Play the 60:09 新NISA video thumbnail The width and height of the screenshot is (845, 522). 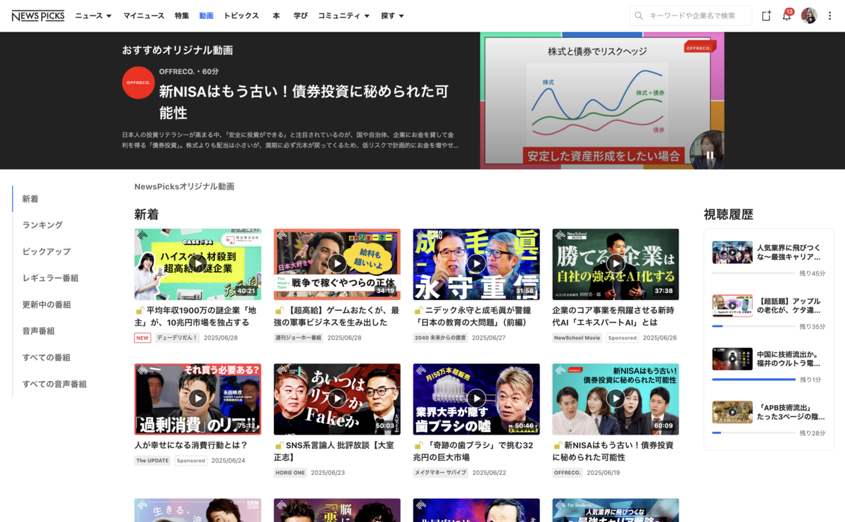point(616,399)
